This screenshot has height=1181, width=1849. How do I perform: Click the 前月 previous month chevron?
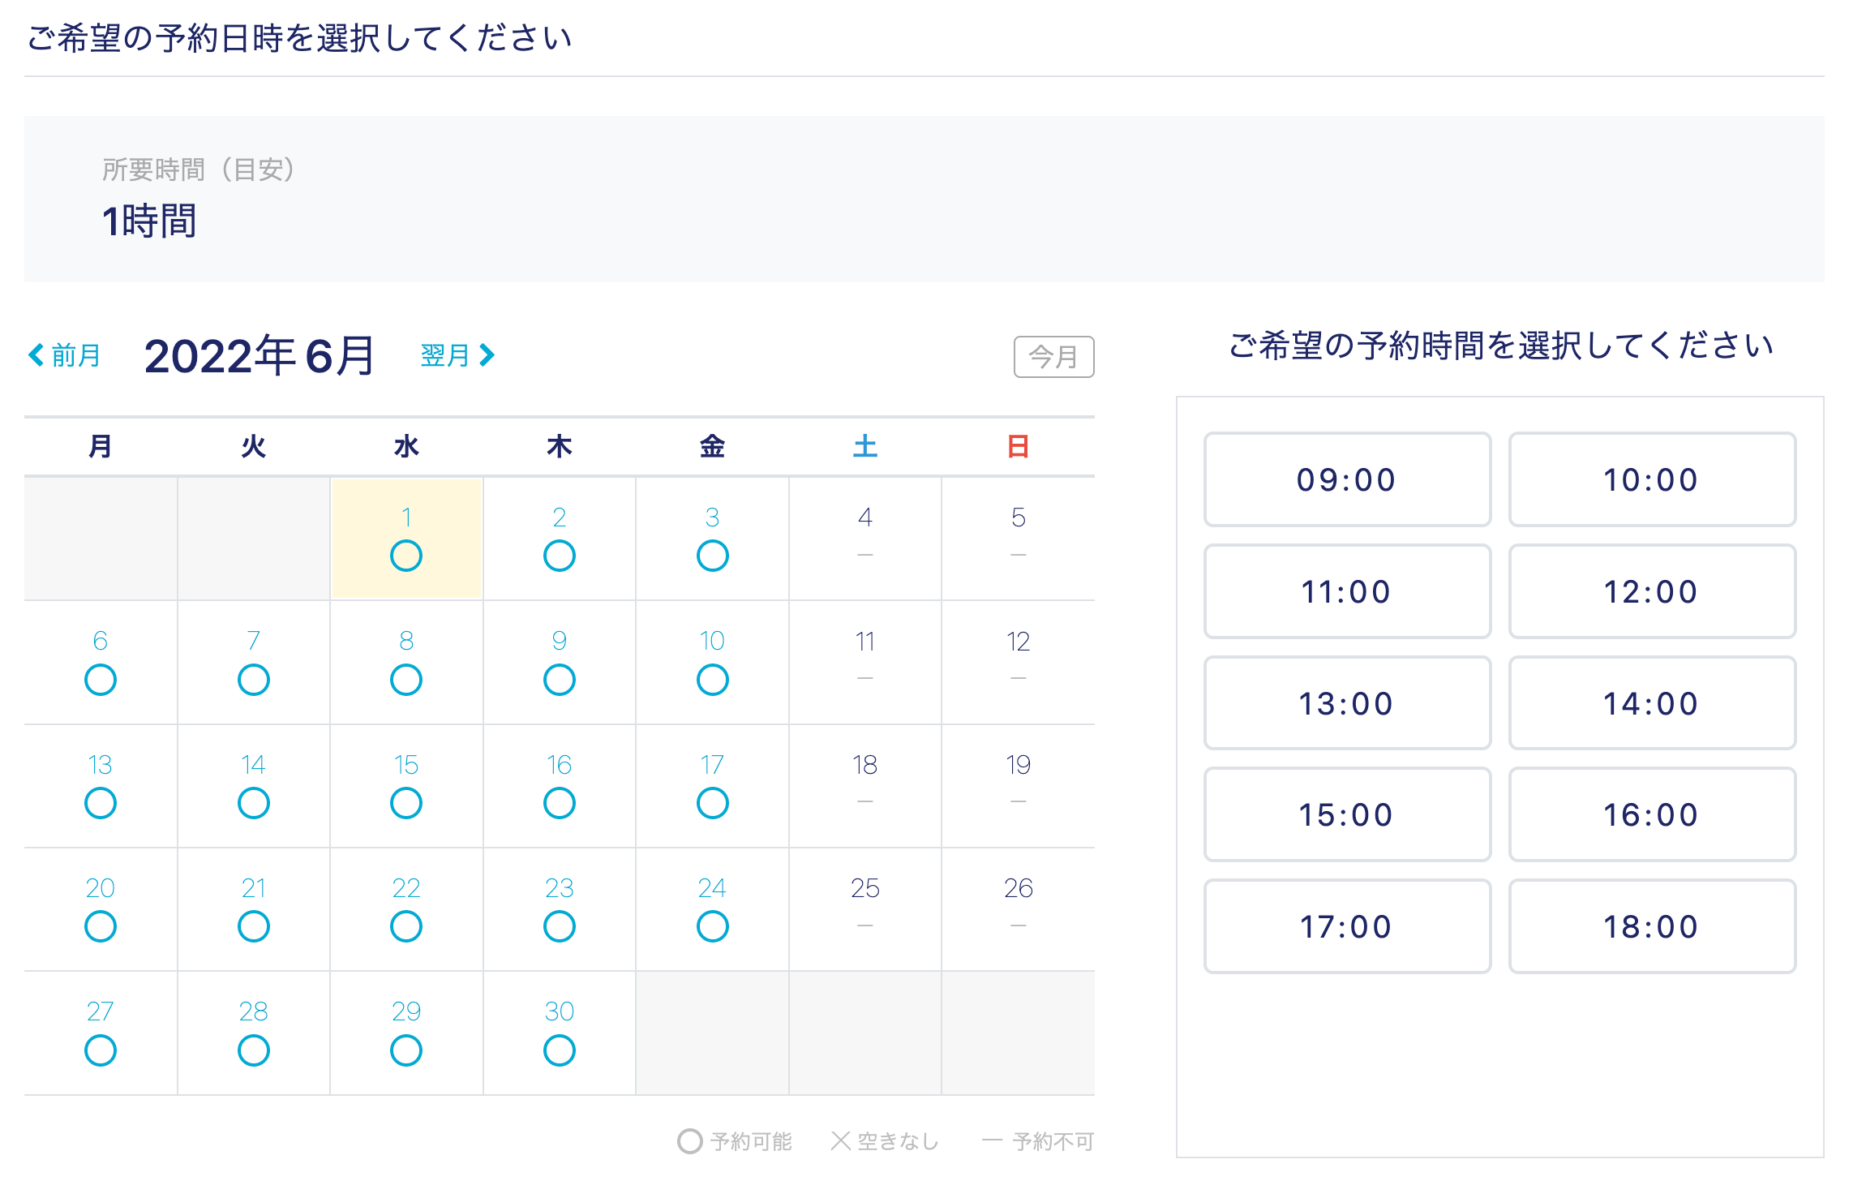36,355
